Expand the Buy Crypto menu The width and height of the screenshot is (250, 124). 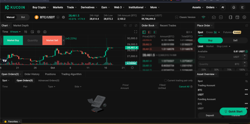click(x=41, y=7)
